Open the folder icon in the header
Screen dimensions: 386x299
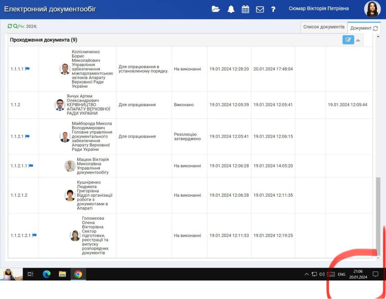(x=216, y=9)
